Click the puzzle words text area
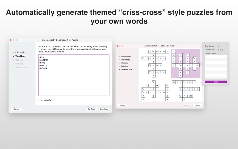The width and height of the screenshot is (238, 149). [73, 75]
